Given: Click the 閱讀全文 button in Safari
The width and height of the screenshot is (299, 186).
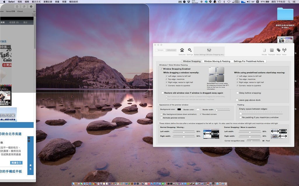Looking at the screenshot, I should click(16, 163).
